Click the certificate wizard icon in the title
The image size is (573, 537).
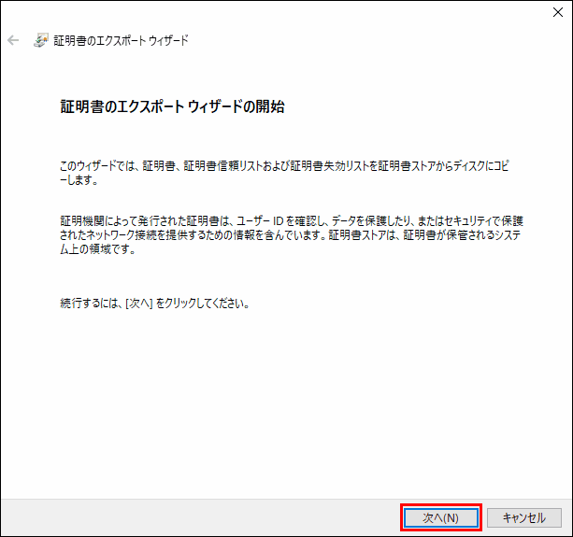pyautogui.click(x=40, y=40)
